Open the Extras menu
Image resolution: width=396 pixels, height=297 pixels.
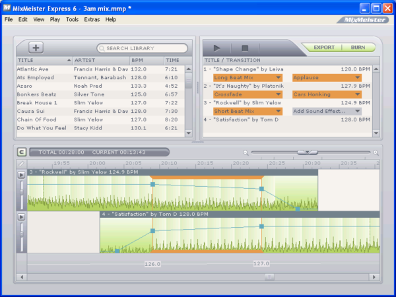coord(92,20)
